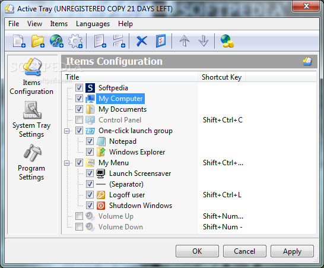Click the Softpedia item S icon

point(90,88)
